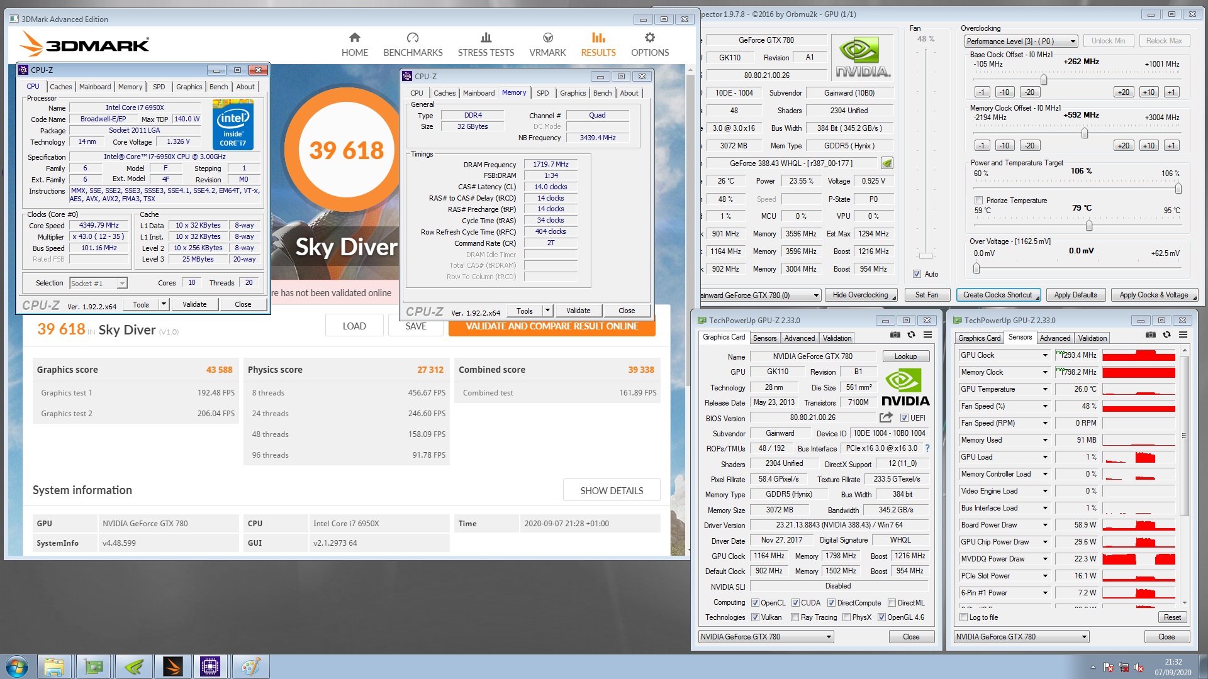Toggle Ray Tracing checkbox in GPU-Z
The height and width of the screenshot is (679, 1208).
pos(795,617)
